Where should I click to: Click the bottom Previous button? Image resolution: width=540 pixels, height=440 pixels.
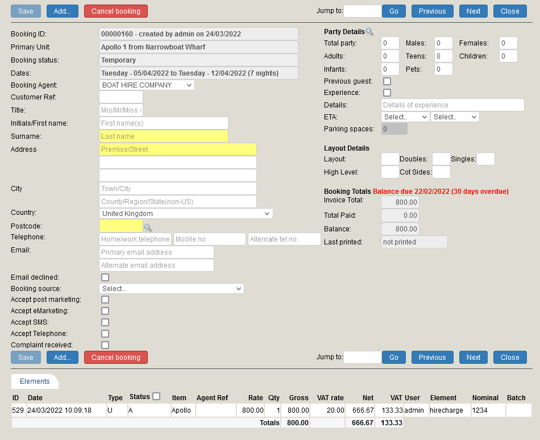[x=432, y=358]
